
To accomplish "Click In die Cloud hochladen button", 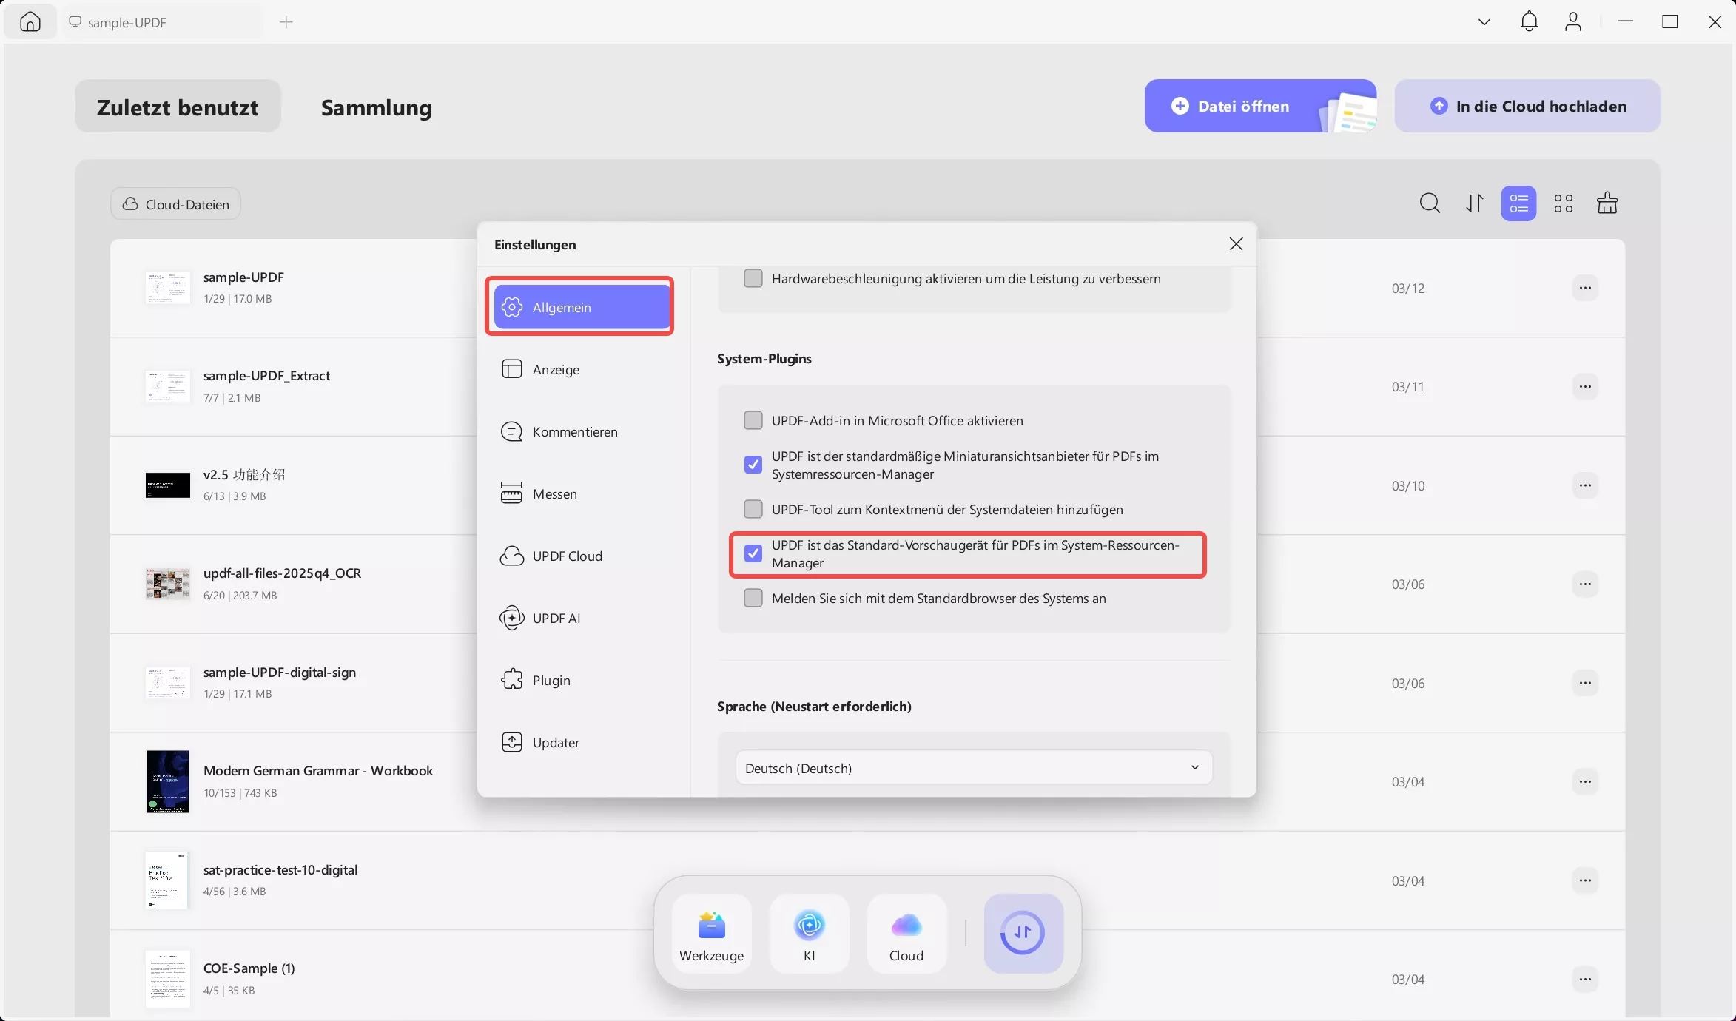I will [1527, 106].
